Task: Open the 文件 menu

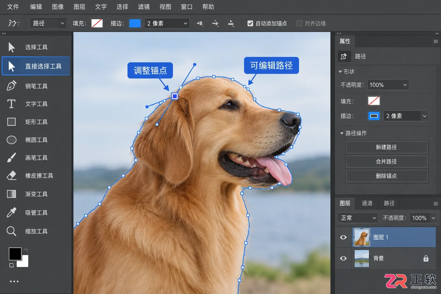Action: pyautogui.click(x=13, y=7)
